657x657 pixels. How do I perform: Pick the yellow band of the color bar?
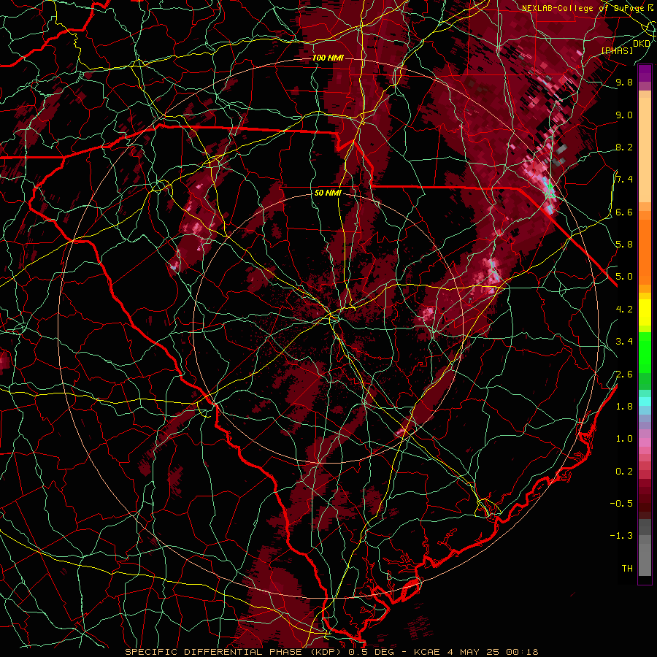coord(645,312)
